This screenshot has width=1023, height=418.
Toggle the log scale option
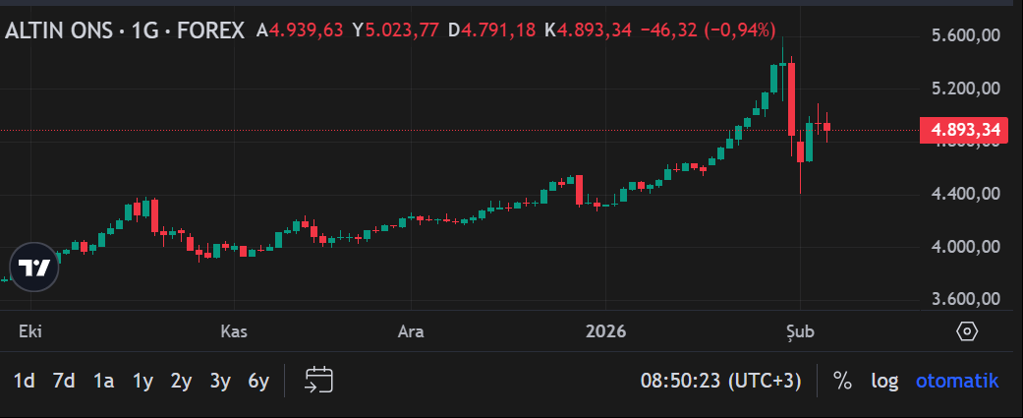(884, 381)
